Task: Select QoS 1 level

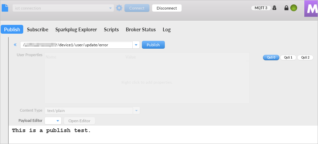Action: [x=288, y=58]
